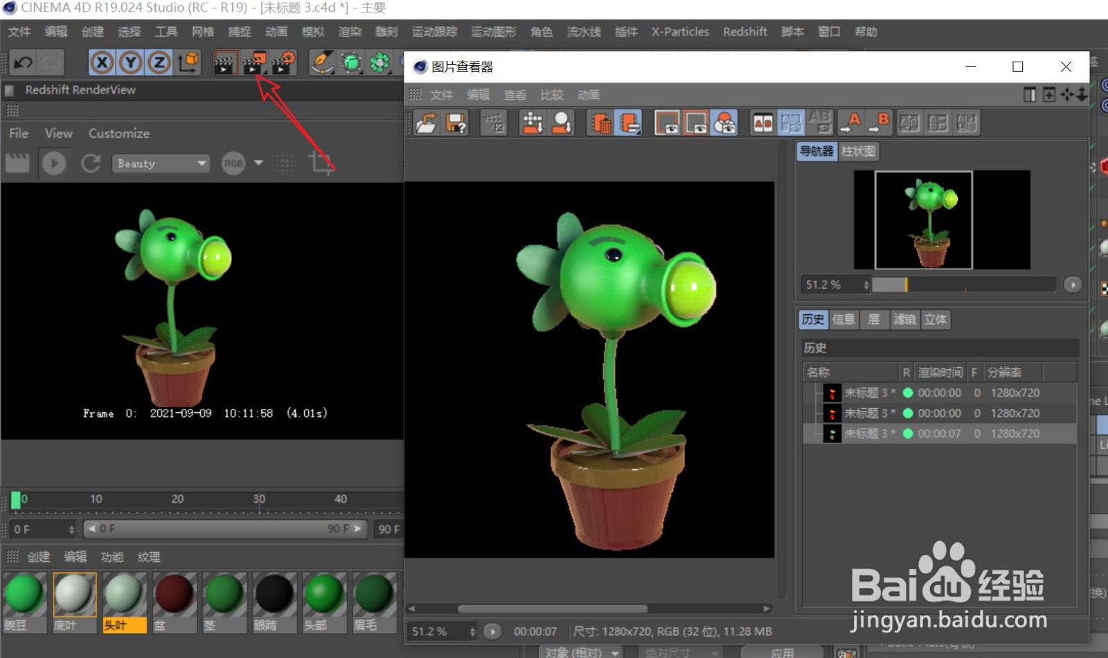Image resolution: width=1108 pixels, height=658 pixels.
Task: Open the 渲染 menu in the main menu bar
Action: [x=350, y=32]
